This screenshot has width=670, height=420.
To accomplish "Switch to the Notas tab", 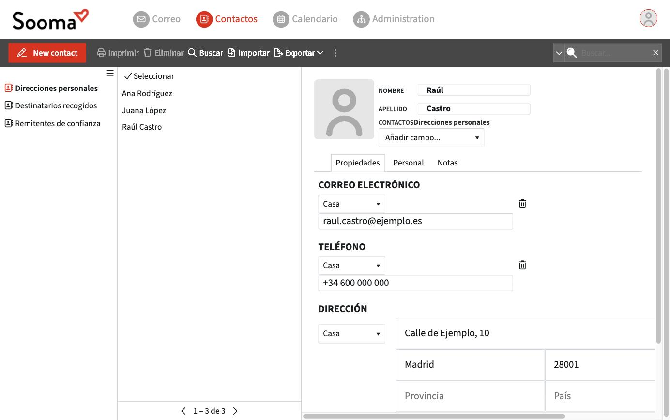I will [x=448, y=163].
